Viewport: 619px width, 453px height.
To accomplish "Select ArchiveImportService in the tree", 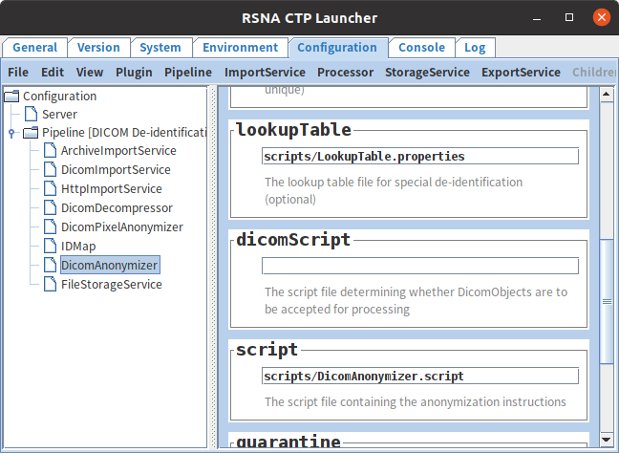I will tap(118, 150).
